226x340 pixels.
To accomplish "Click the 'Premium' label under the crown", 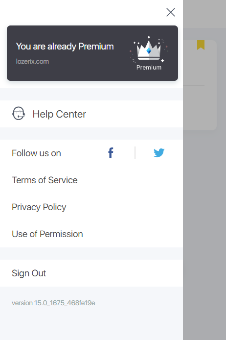I will (x=149, y=68).
